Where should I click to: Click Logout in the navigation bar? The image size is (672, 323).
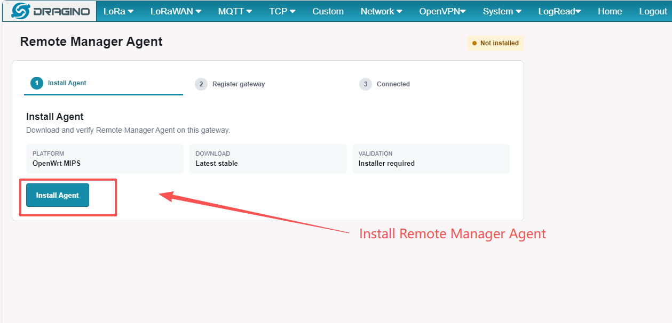click(x=653, y=11)
